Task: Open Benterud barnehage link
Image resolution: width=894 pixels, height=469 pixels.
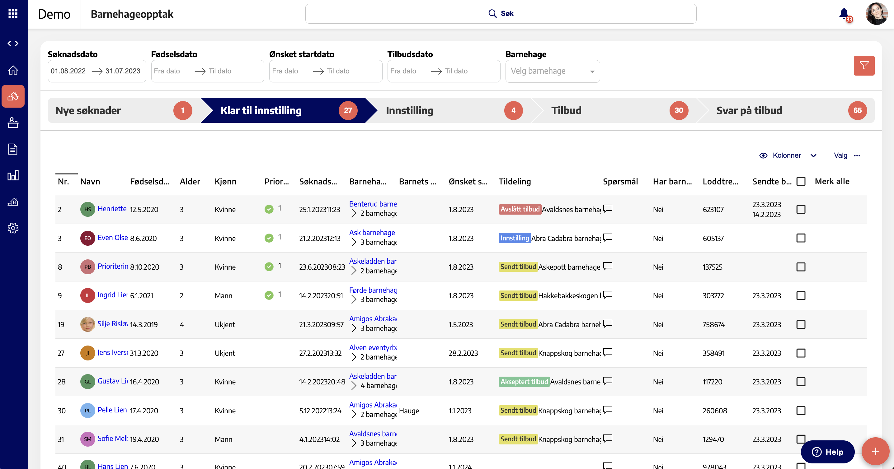Action: pyautogui.click(x=373, y=204)
